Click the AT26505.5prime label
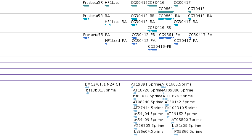 (149, 126)
